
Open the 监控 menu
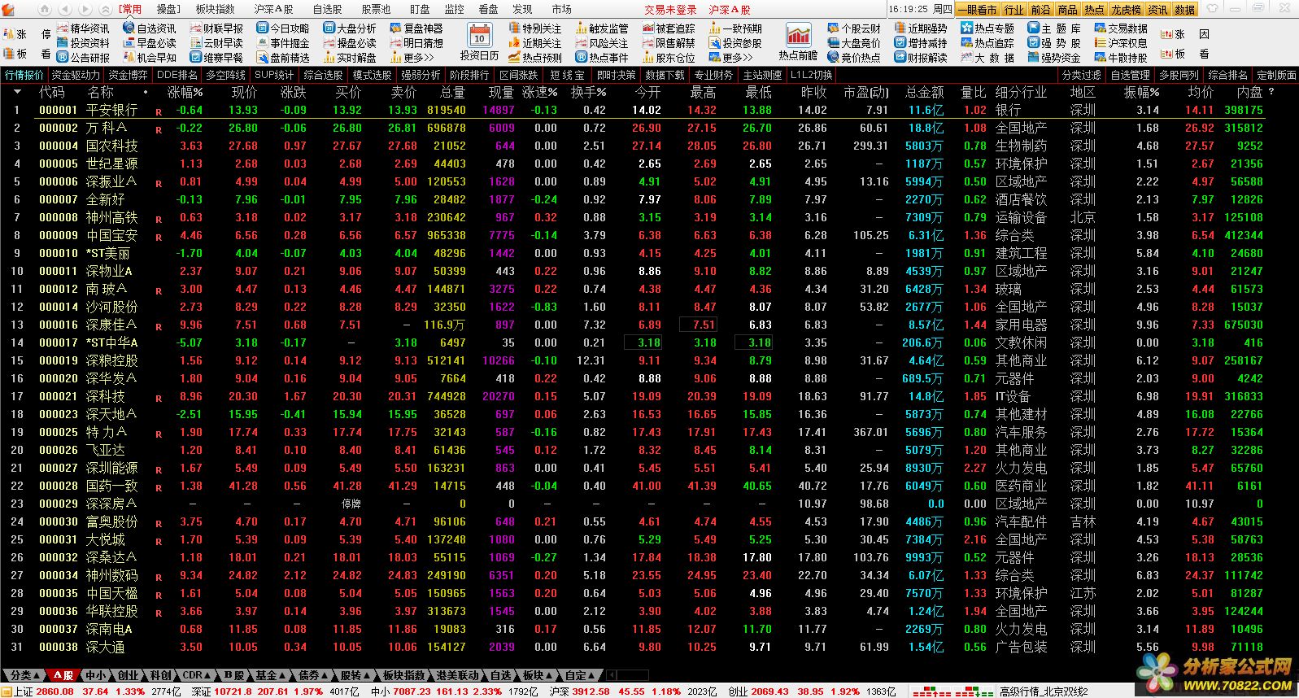(x=455, y=9)
